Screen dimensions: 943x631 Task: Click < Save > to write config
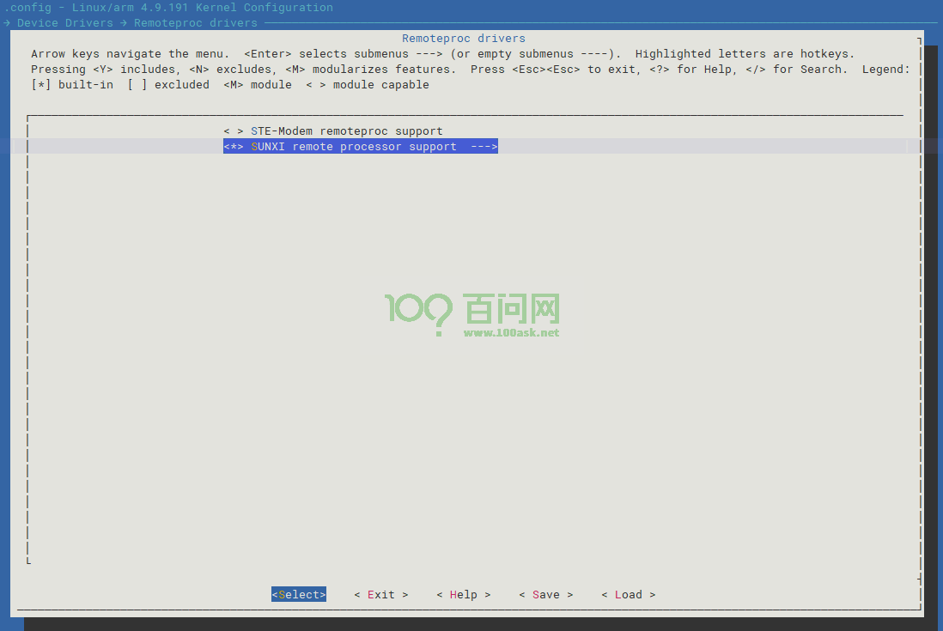(545, 595)
